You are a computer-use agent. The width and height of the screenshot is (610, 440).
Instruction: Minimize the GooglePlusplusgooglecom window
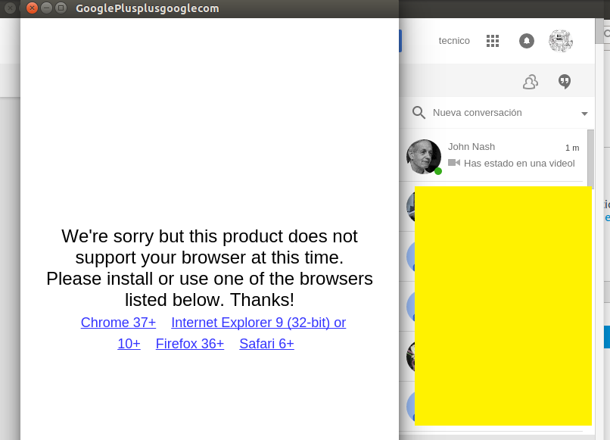click(46, 8)
